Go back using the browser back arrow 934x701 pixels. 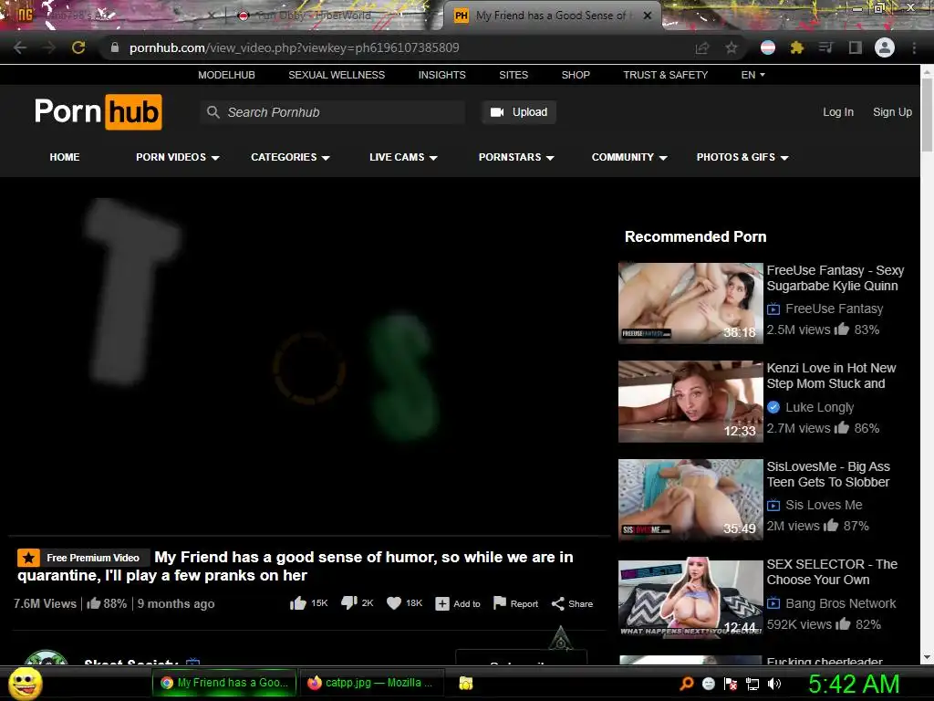pos(20,47)
